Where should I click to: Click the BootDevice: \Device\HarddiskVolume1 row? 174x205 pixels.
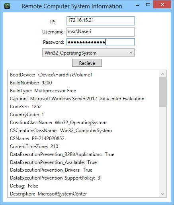point(51,75)
